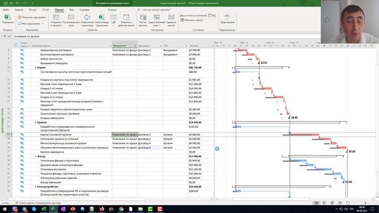Run the Орфография spell check
This screenshot has width=379, height=213.
(227, 19)
